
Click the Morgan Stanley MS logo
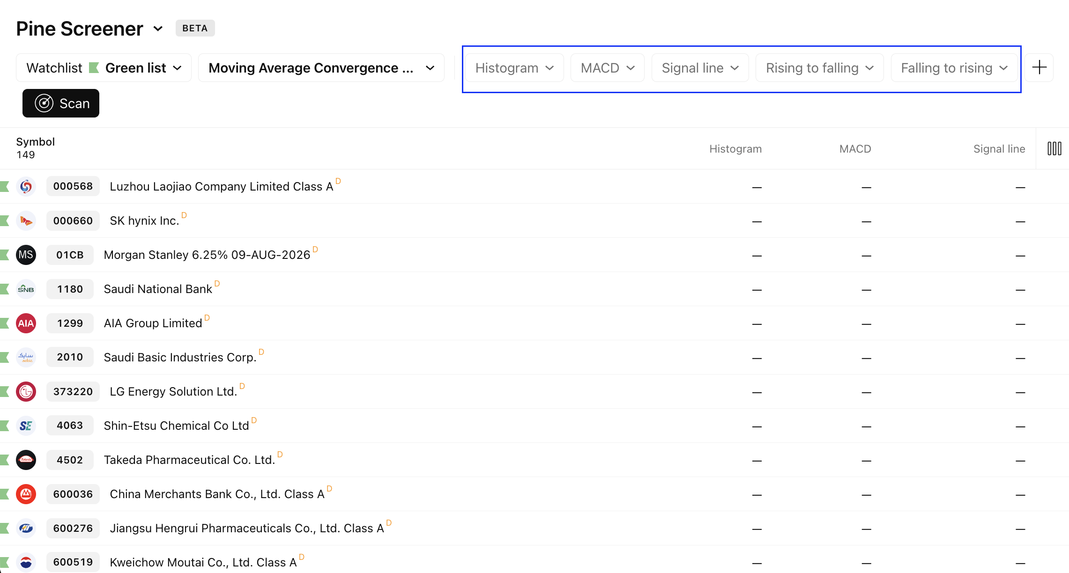click(26, 255)
